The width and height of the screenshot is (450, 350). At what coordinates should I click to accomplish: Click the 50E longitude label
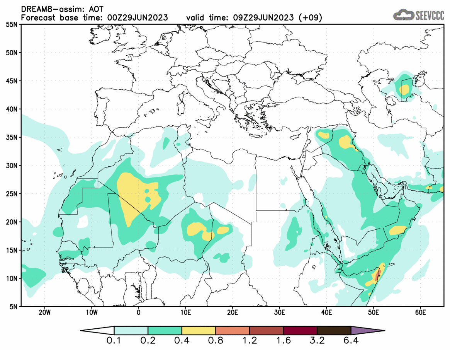click(374, 312)
